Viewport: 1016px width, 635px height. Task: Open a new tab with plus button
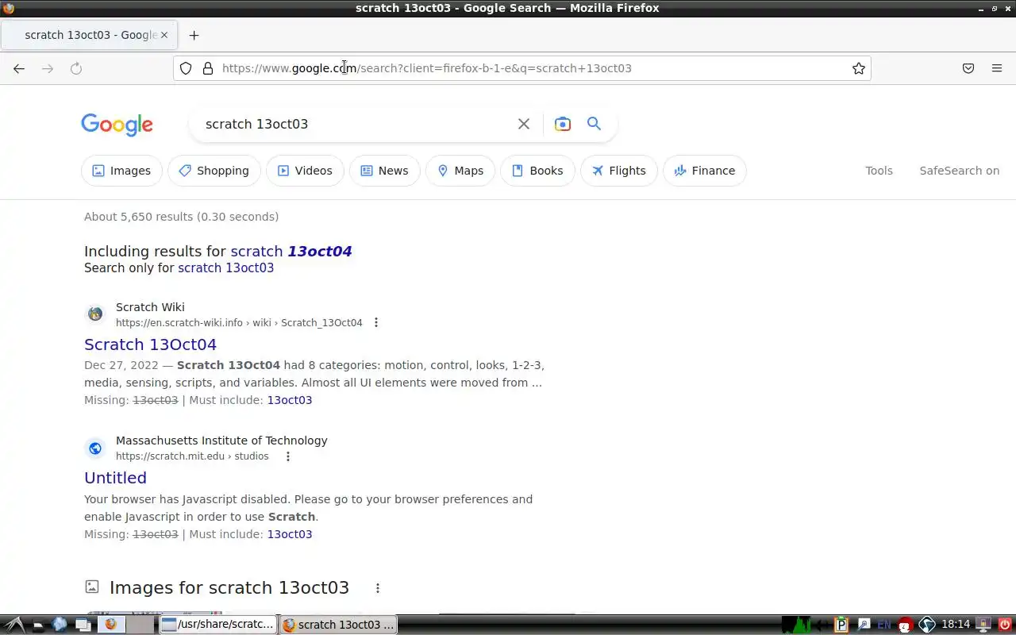(x=194, y=35)
